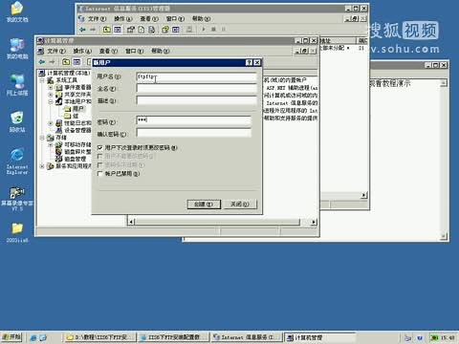Uncheck 用户下次登录时须更改密码 checkbox
Screen dimensions: 459x344
pos(100,148)
